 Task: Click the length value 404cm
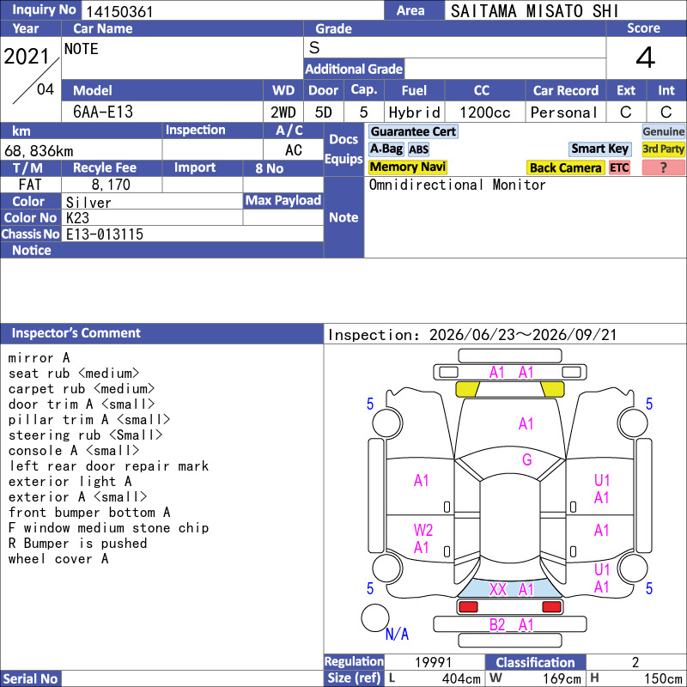click(x=461, y=678)
